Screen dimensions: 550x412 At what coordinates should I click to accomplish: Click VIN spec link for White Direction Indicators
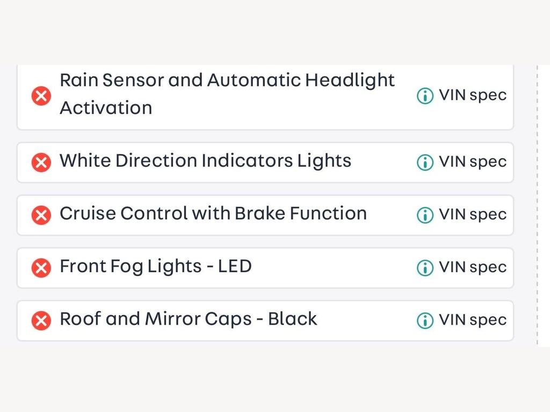473,163
